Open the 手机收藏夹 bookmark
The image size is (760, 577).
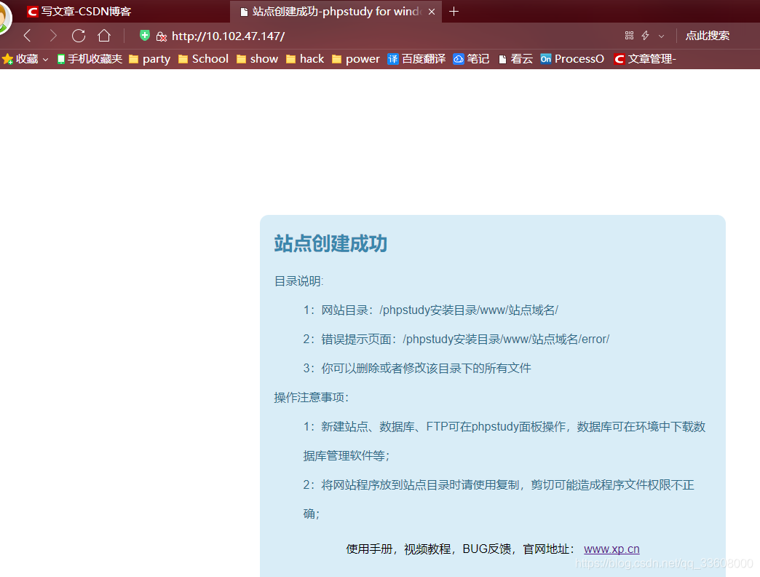tap(90, 59)
